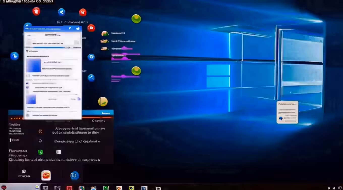The height and width of the screenshot is (190, 343).
Task: Click the rightmost system tray icon
Action: [x=339, y=188]
